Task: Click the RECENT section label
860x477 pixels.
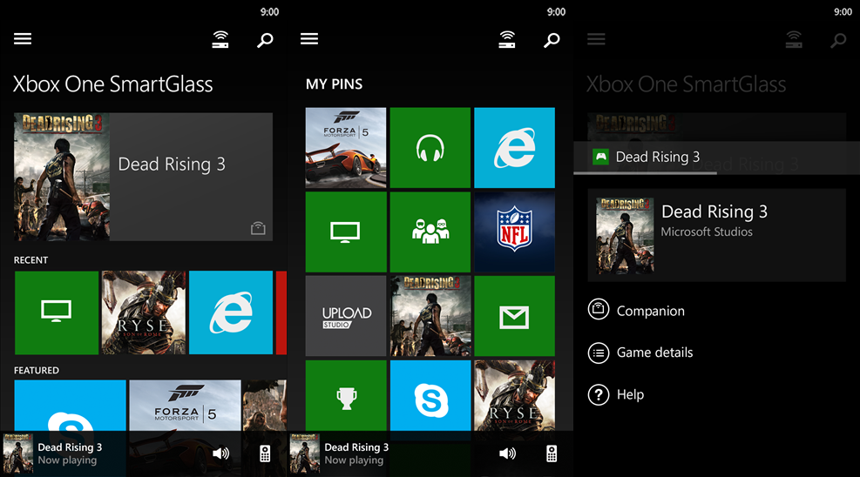Action: [x=30, y=260]
